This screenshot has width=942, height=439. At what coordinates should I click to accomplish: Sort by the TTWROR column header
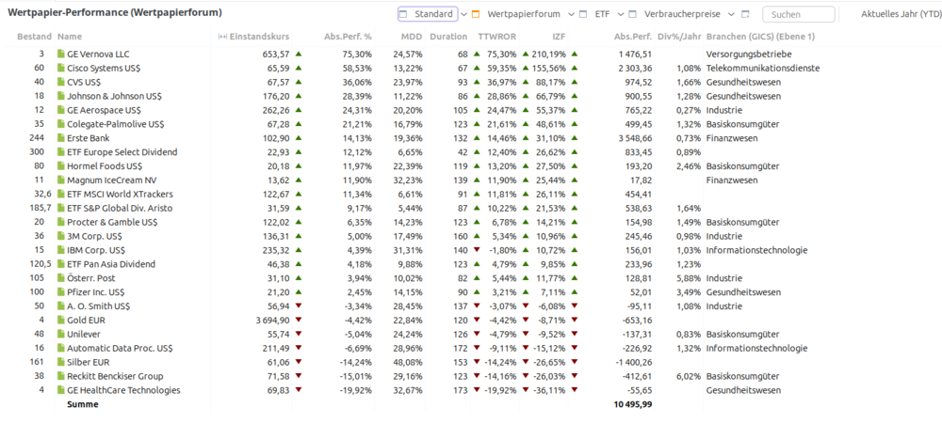tap(496, 37)
